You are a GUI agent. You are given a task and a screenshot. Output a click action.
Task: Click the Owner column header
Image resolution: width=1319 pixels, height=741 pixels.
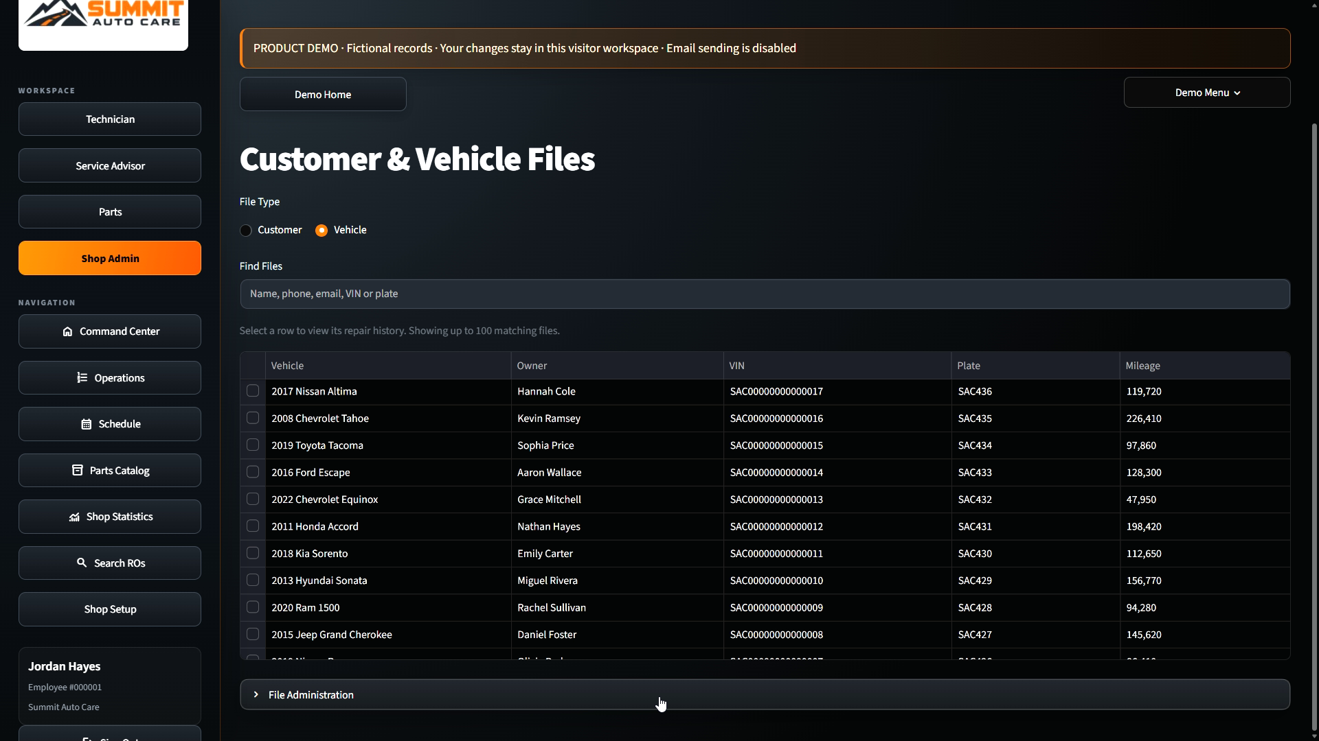click(617, 366)
